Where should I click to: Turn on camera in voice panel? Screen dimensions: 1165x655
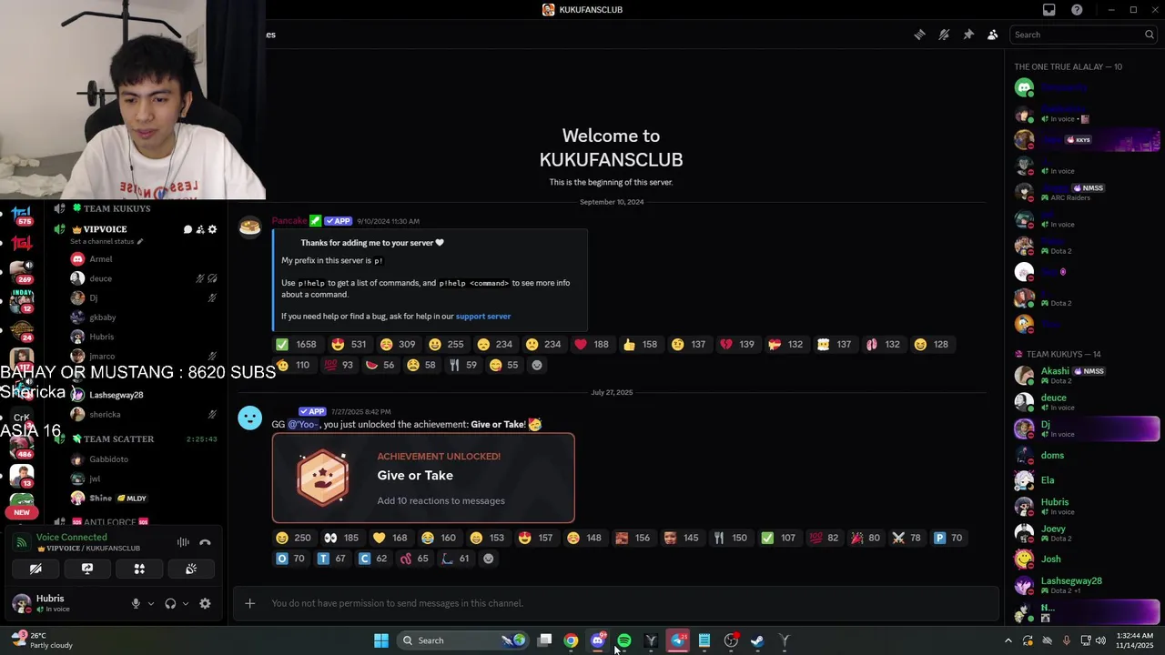[x=35, y=569]
